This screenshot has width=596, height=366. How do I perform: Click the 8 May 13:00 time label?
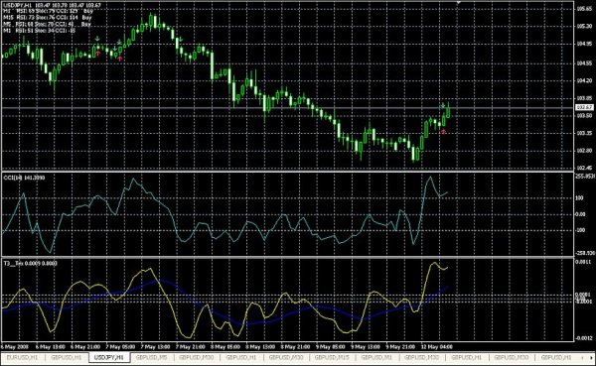click(x=260, y=346)
